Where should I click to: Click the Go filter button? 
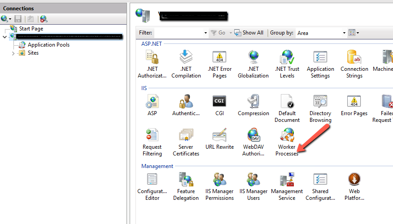click(x=218, y=33)
